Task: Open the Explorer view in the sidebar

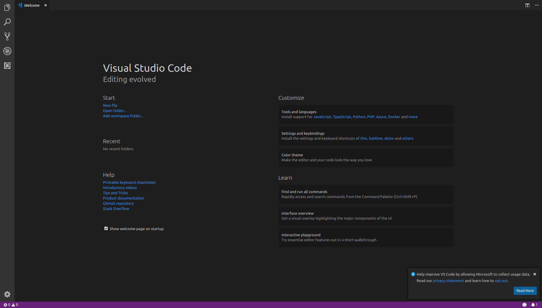Action: 7,7
